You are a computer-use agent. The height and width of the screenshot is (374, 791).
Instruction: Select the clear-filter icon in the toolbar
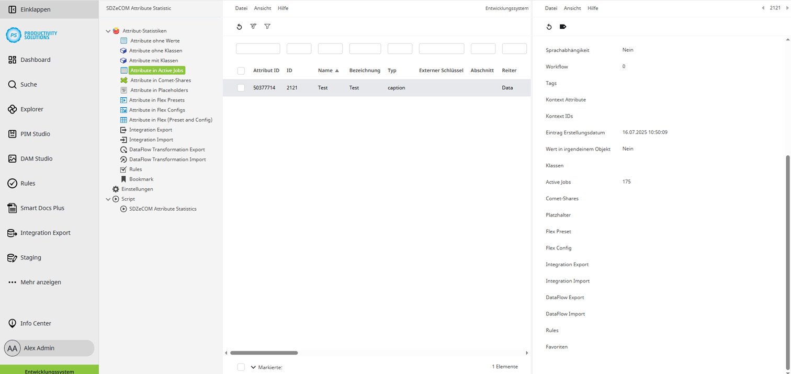(253, 26)
